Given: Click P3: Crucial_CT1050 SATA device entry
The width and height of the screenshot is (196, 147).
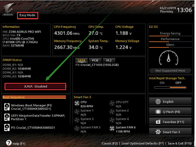Looking at the screenshot, I should (x=97, y=65).
